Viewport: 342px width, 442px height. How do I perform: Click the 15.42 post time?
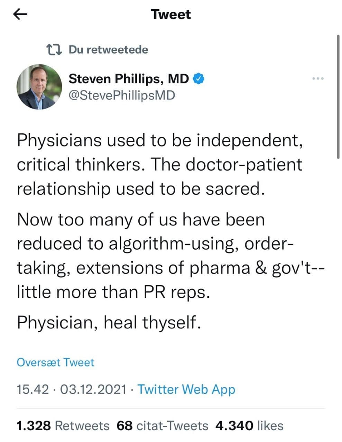click(33, 389)
